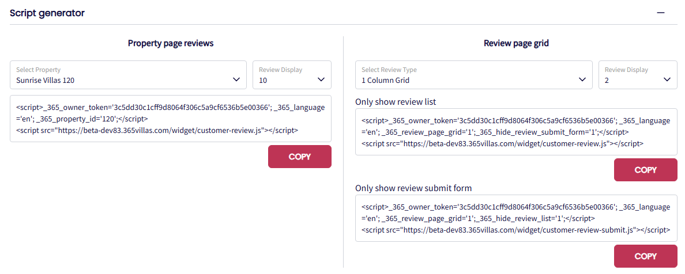Screen dimensions: 685x274
Task: Open the Select Property dropdown
Action: (128, 75)
